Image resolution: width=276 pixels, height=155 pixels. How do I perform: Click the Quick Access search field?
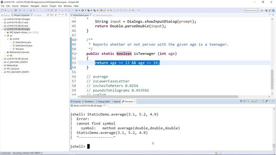click(x=251, y=10)
